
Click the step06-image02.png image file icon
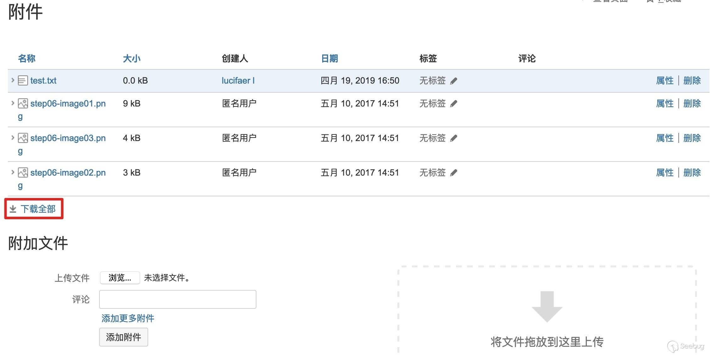coord(23,173)
